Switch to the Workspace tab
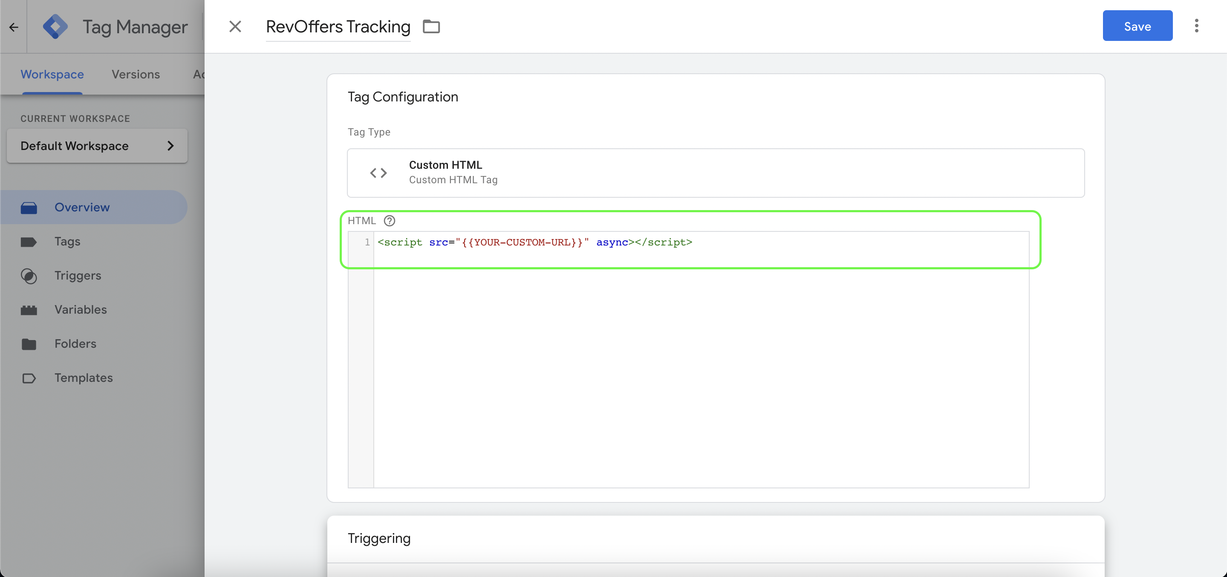Screen dimensions: 1227x577 click(x=52, y=74)
